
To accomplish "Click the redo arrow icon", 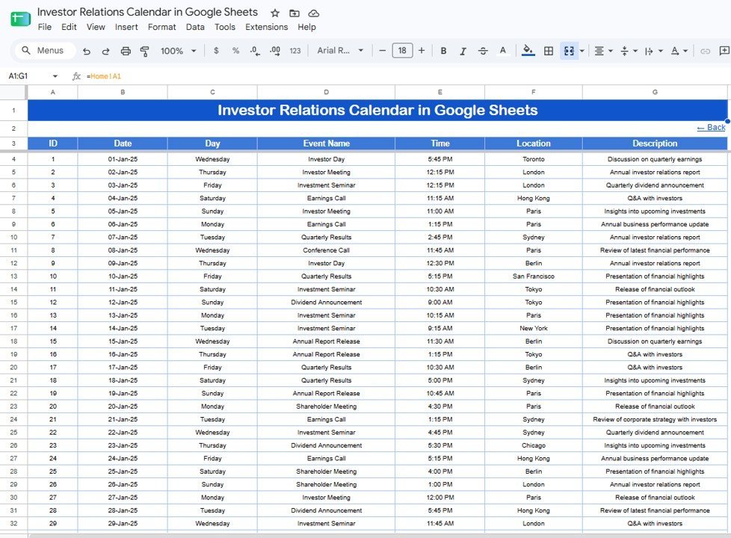I will point(106,51).
